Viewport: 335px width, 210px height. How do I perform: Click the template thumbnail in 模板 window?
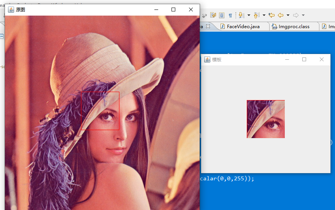(x=266, y=119)
